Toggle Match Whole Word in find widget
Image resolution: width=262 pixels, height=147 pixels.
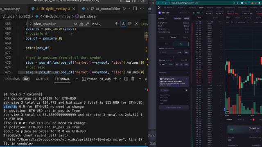(x=81, y=24)
